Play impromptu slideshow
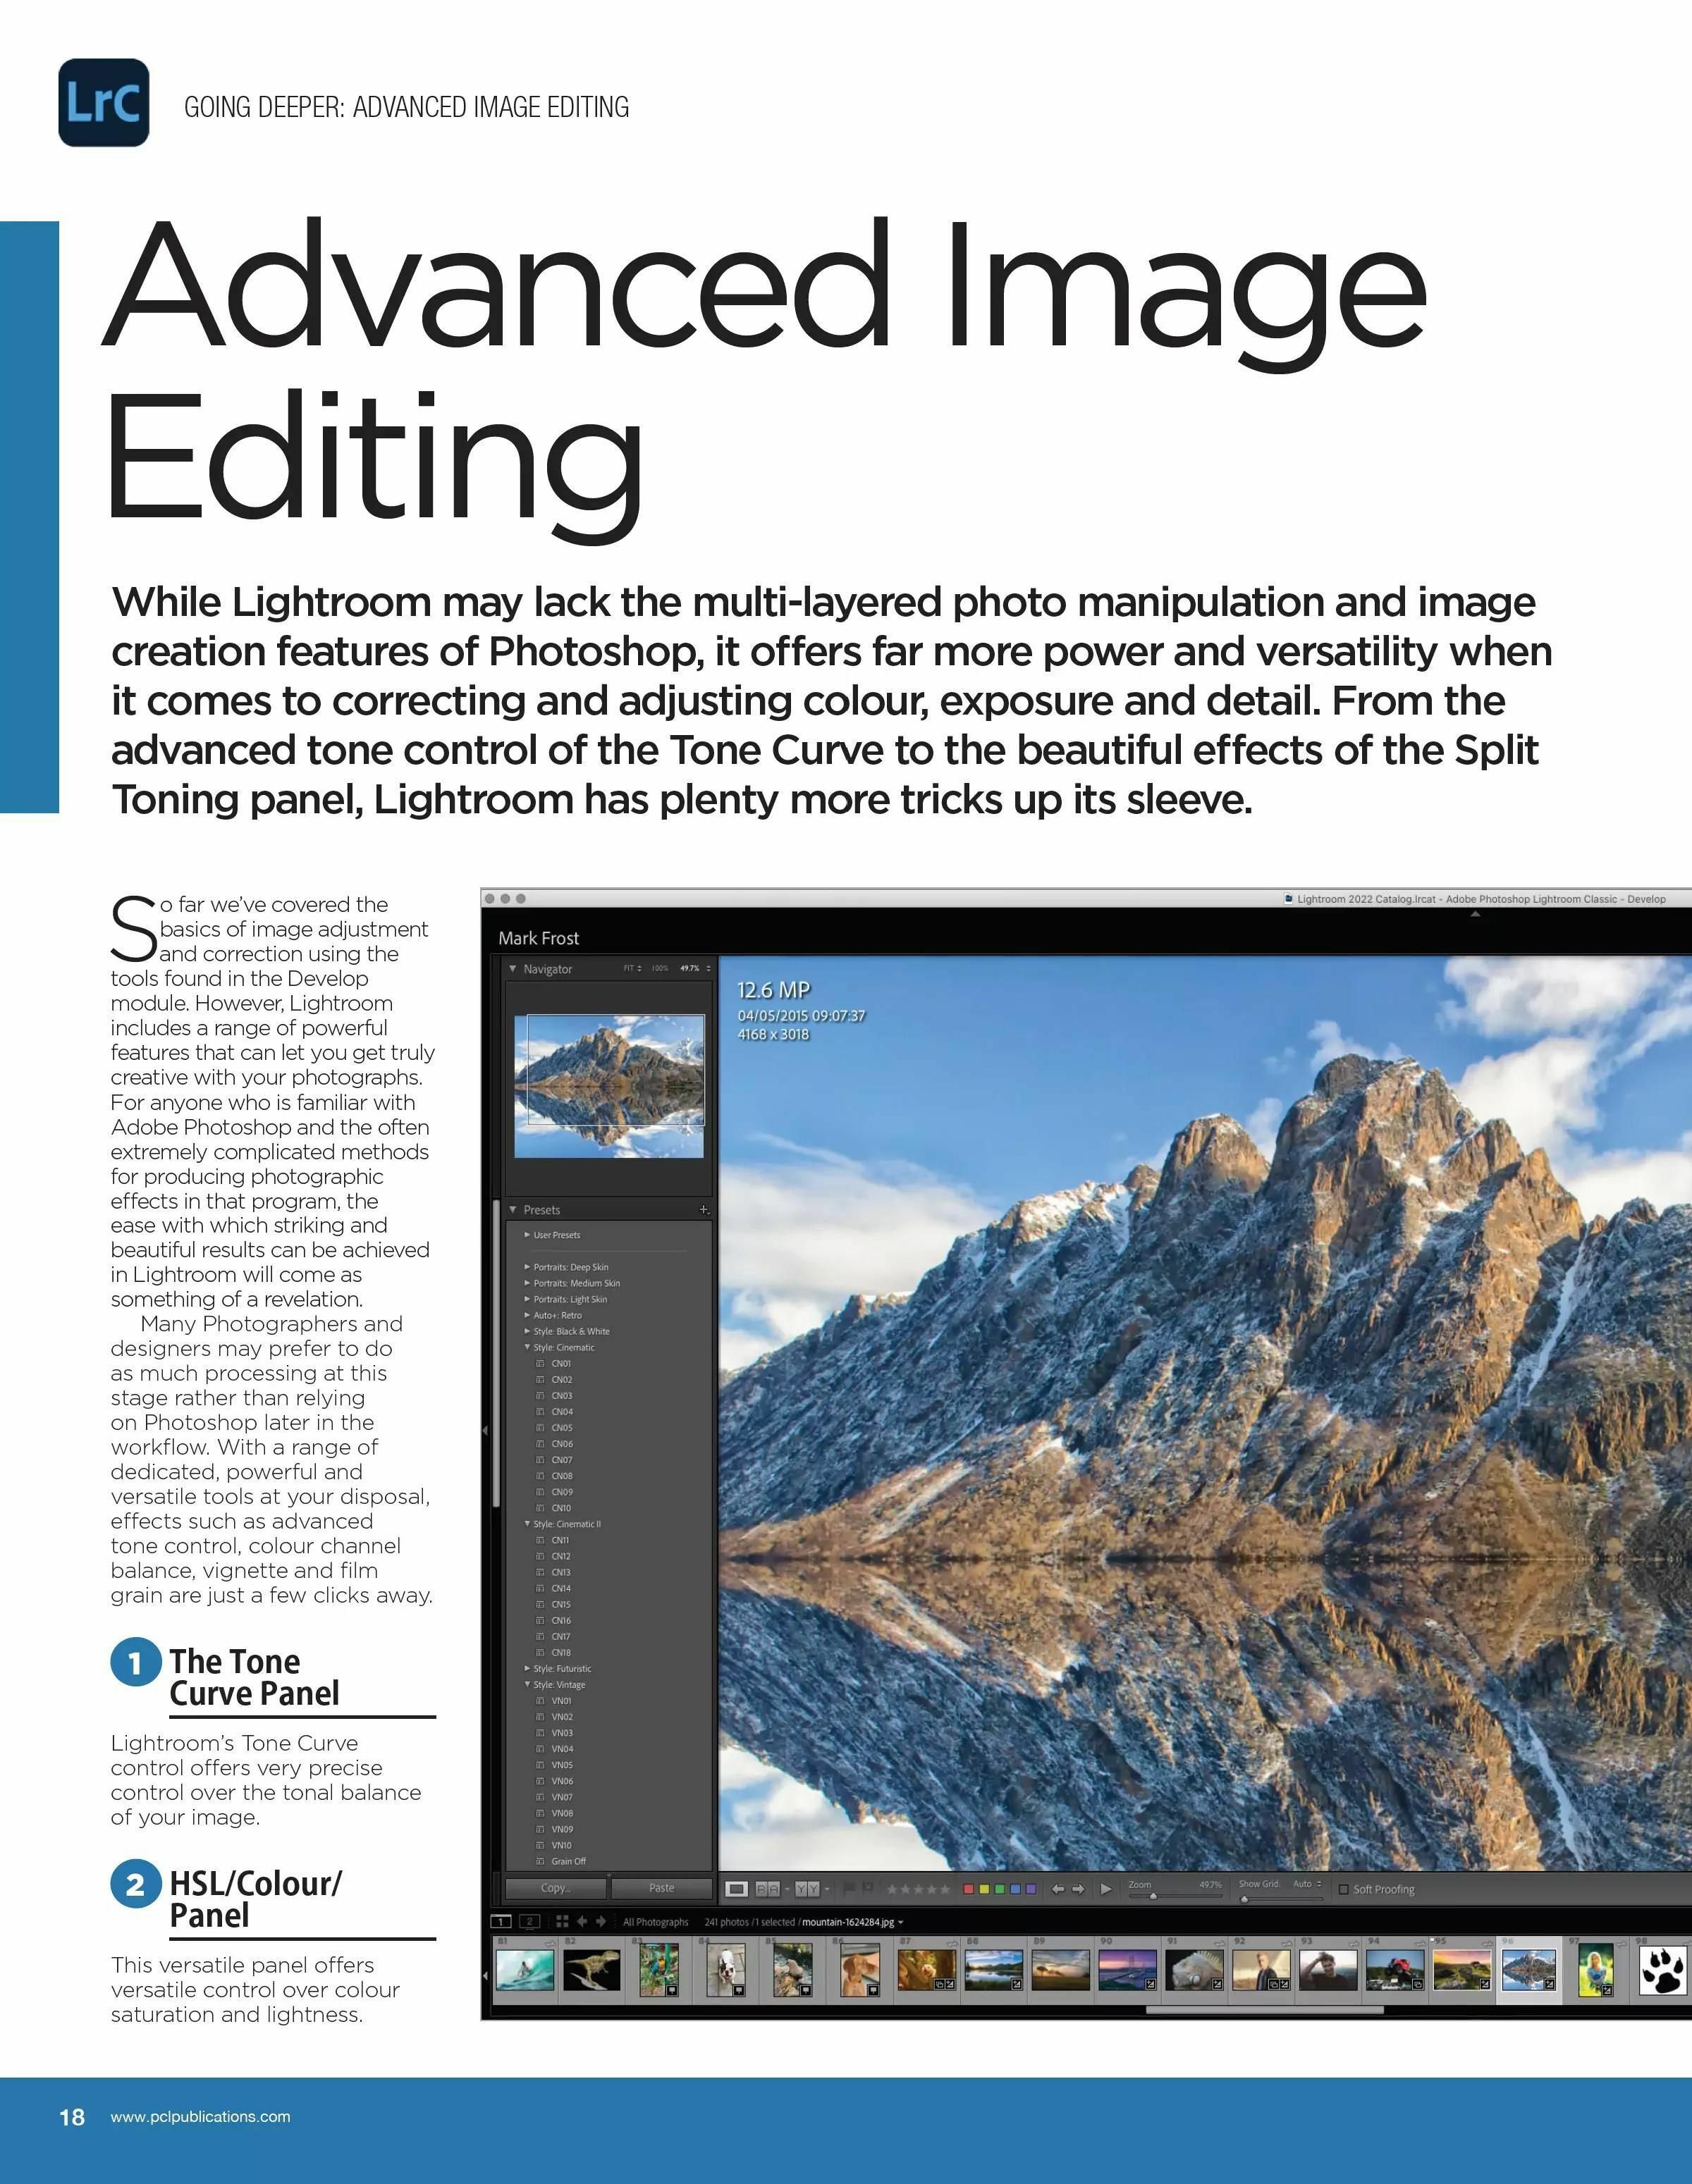 point(1105,1889)
